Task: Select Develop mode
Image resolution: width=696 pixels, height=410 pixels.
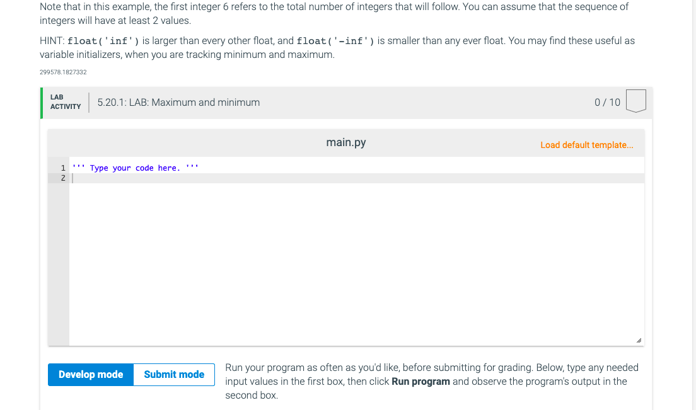Action: 90,374
